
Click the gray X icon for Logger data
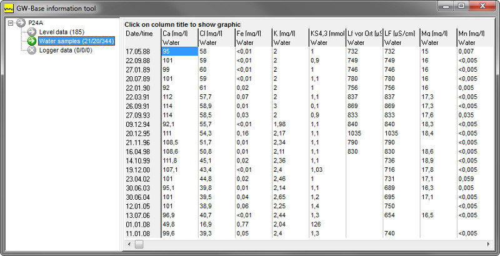tap(32, 50)
